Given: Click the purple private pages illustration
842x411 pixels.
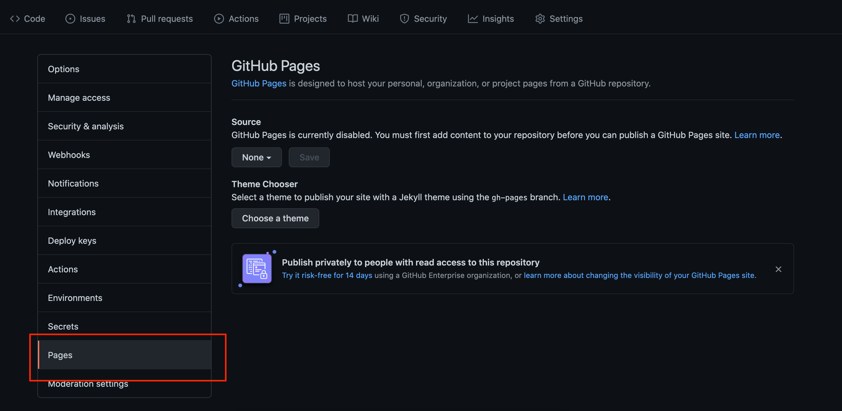Looking at the screenshot, I should (257, 269).
